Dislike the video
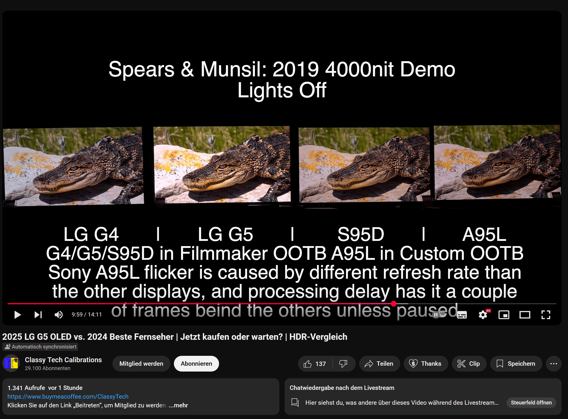Image resolution: width=568 pixels, height=419 pixels. 344,364
